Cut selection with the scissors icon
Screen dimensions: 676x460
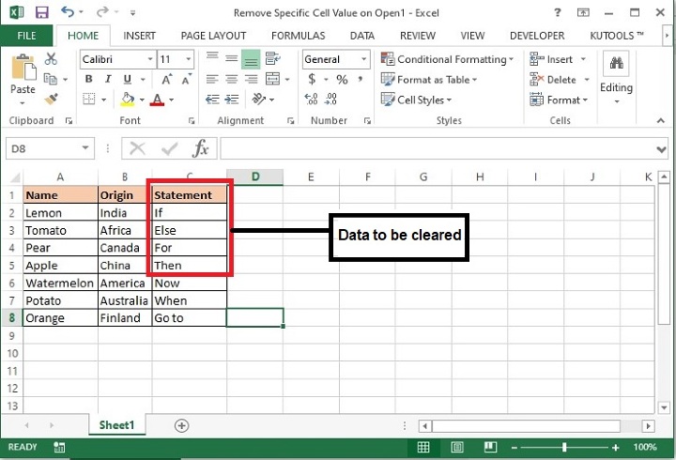tap(51, 58)
